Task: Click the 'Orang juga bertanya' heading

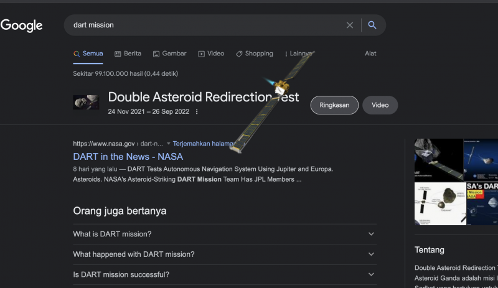Action: click(120, 211)
